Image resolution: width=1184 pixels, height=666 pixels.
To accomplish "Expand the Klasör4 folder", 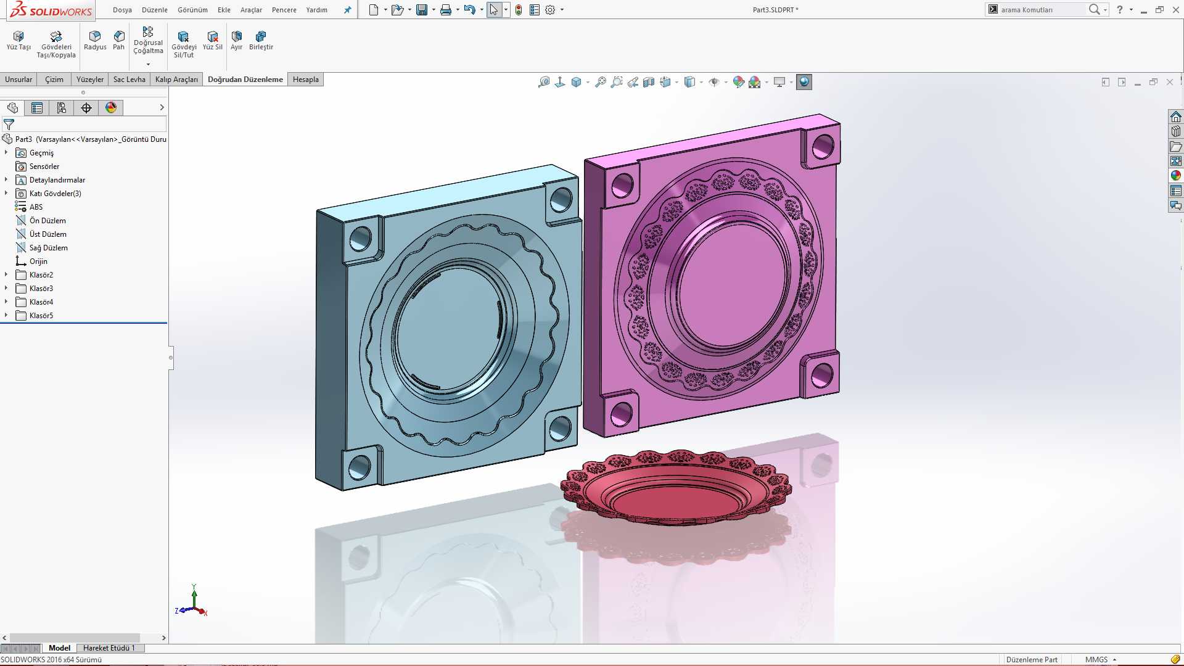I will (6, 302).
